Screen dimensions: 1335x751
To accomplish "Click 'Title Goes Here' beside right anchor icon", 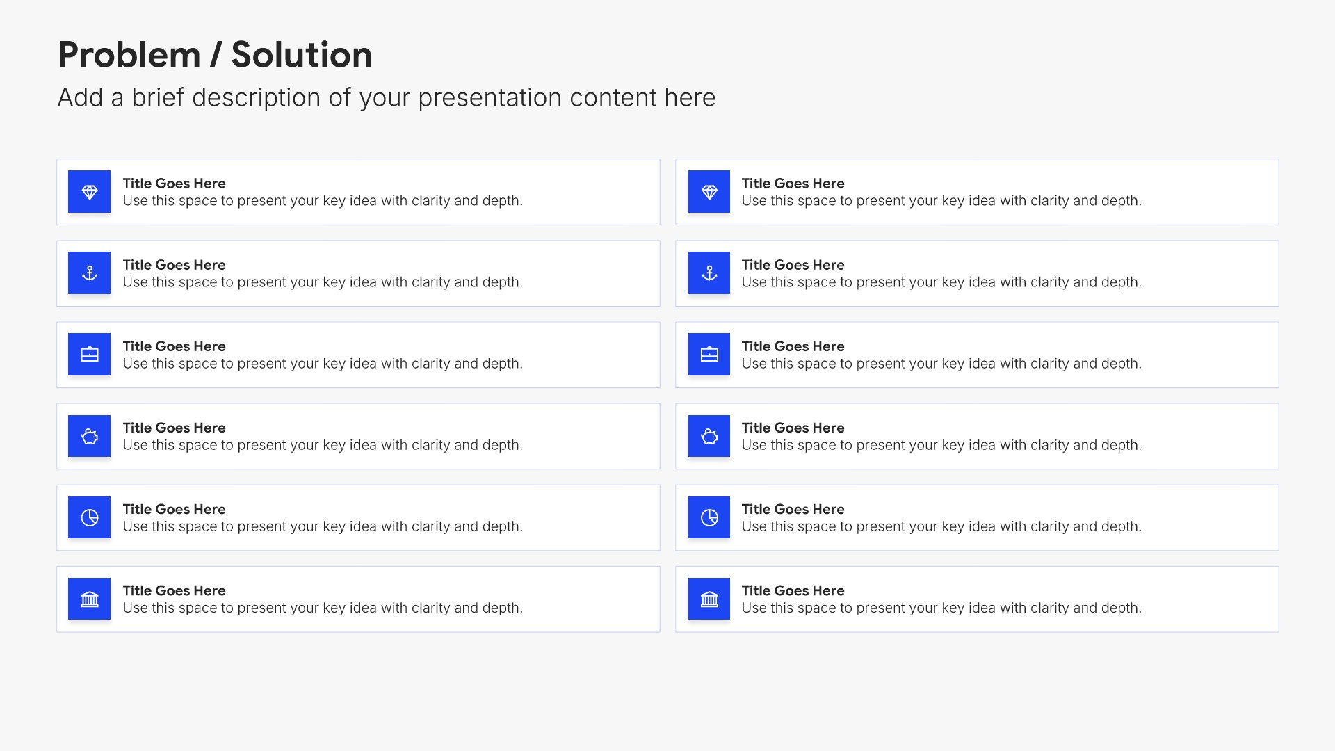I will 793,265.
